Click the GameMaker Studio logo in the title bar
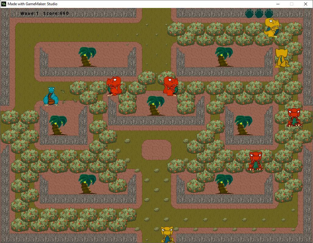 click(4, 4)
